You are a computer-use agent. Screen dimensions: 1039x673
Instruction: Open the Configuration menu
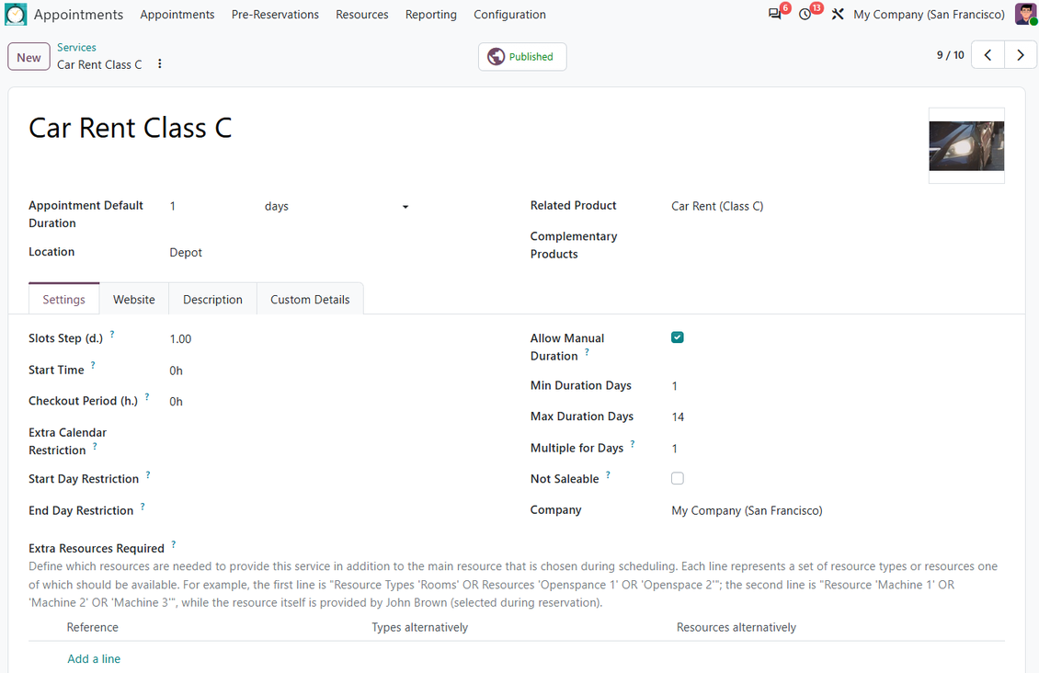[x=509, y=15]
